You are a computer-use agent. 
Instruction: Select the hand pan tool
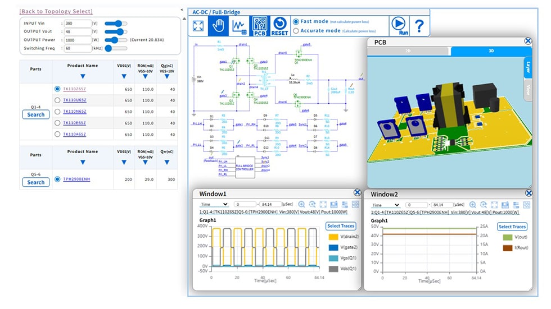coord(218,26)
